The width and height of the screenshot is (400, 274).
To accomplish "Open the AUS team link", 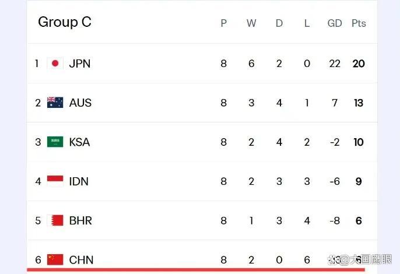I will pyautogui.click(x=80, y=103).
